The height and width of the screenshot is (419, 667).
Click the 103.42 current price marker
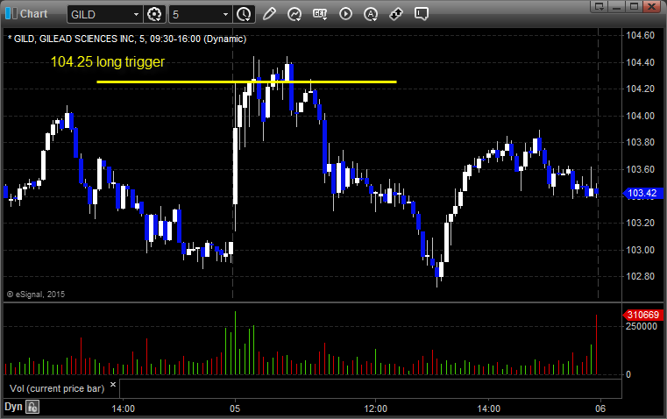click(x=642, y=193)
